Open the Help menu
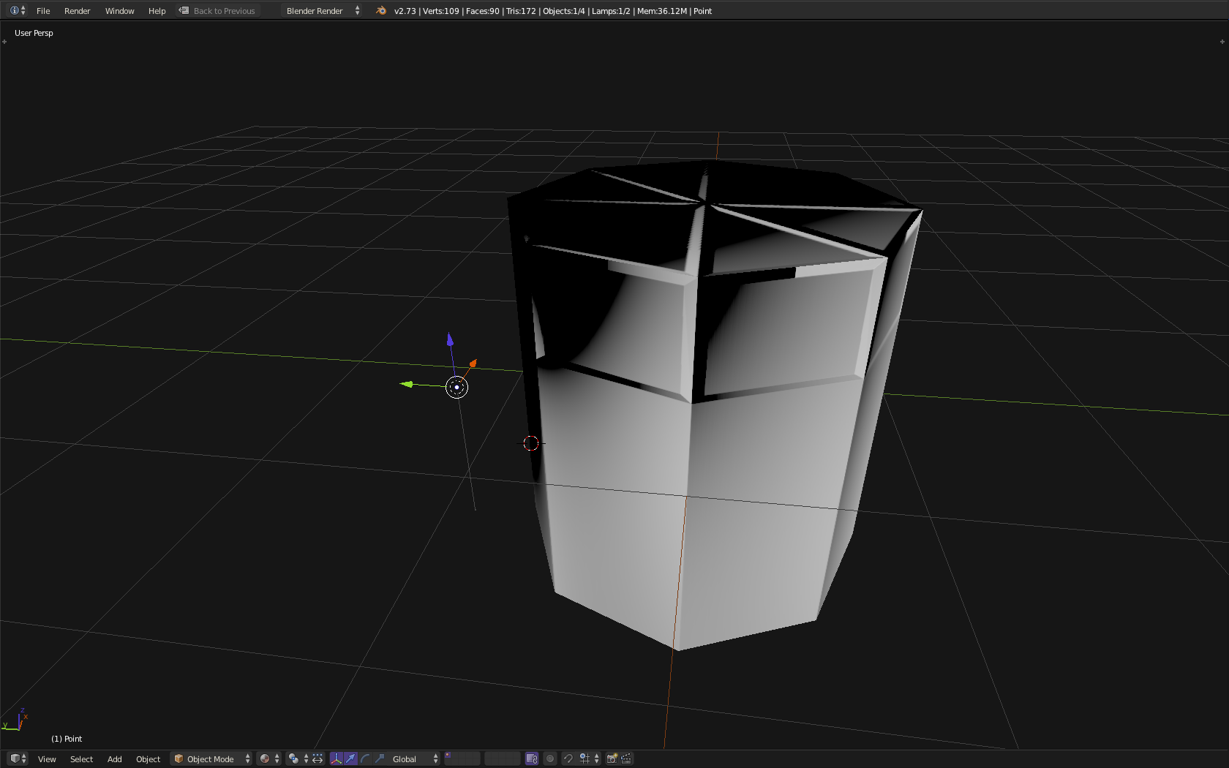This screenshot has height=768, width=1229. (x=157, y=11)
